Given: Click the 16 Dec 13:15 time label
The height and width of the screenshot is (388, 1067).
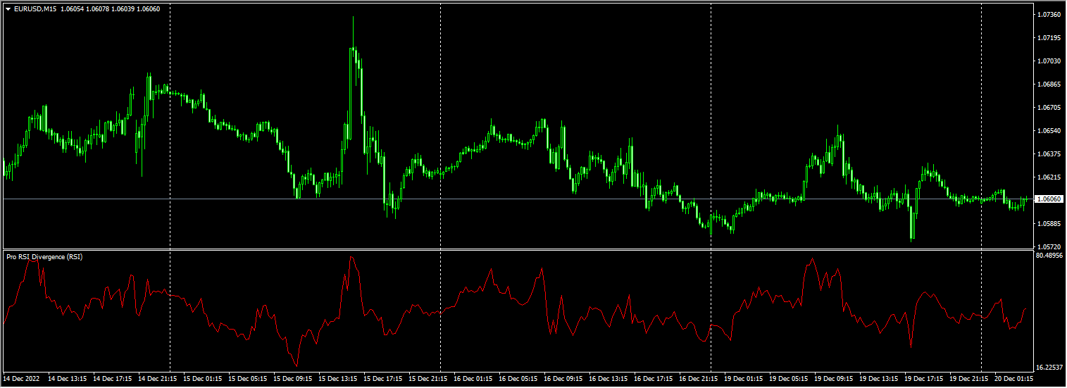Looking at the screenshot, I should click(609, 379).
